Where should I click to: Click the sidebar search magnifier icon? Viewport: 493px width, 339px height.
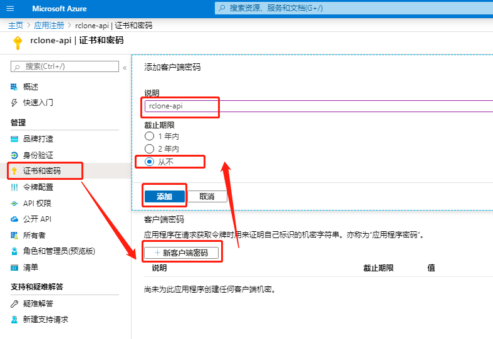[x=18, y=67]
